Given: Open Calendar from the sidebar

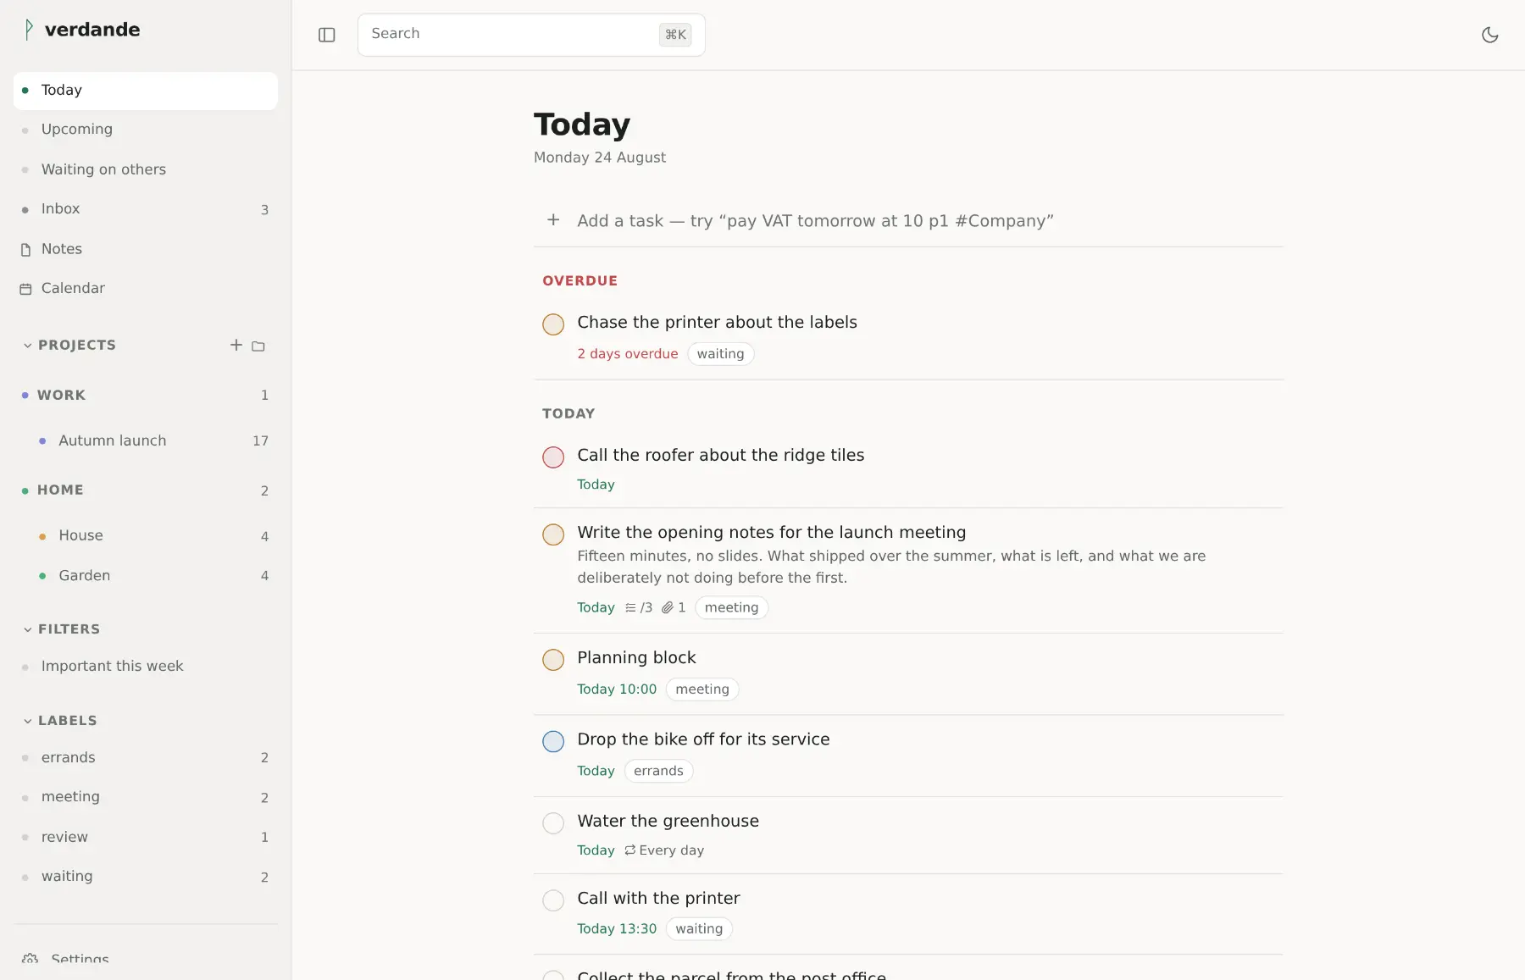Looking at the screenshot, I should (x=146, y=288).
